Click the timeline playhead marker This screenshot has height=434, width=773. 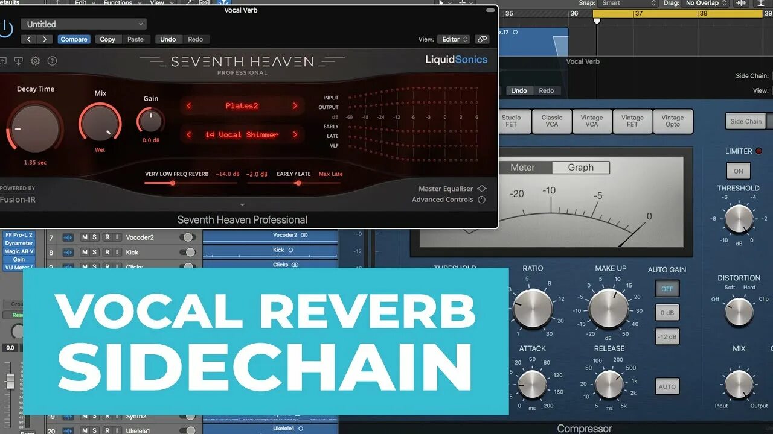[x=597, y=21]
